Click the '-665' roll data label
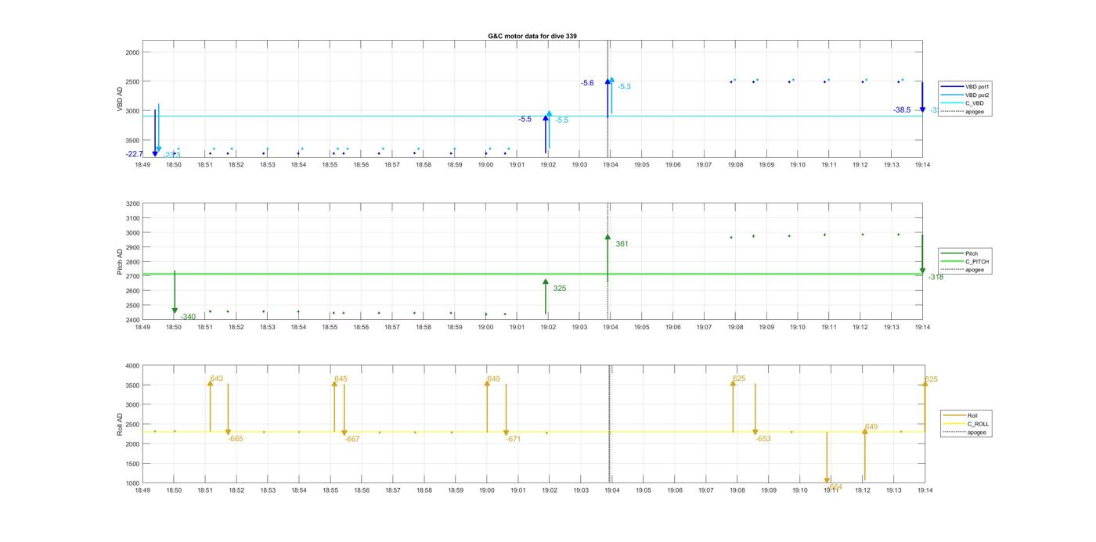Screen dimensions: 1096x542 (x=236, y=439)
